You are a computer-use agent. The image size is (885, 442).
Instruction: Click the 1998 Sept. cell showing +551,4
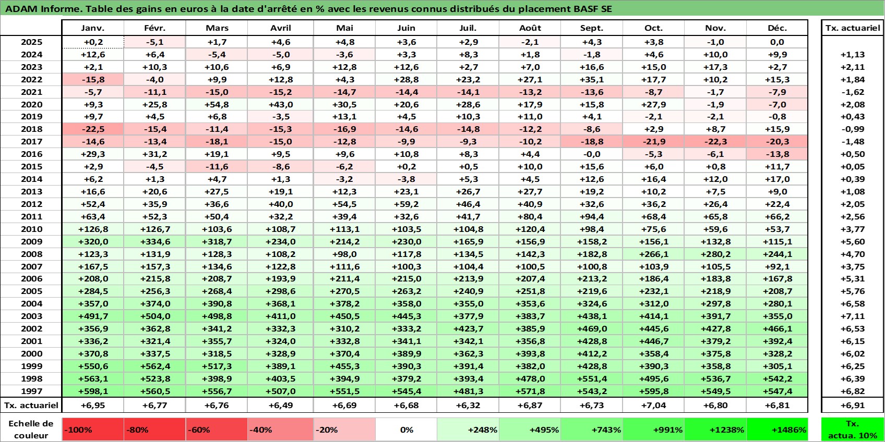tap(592, 378)
